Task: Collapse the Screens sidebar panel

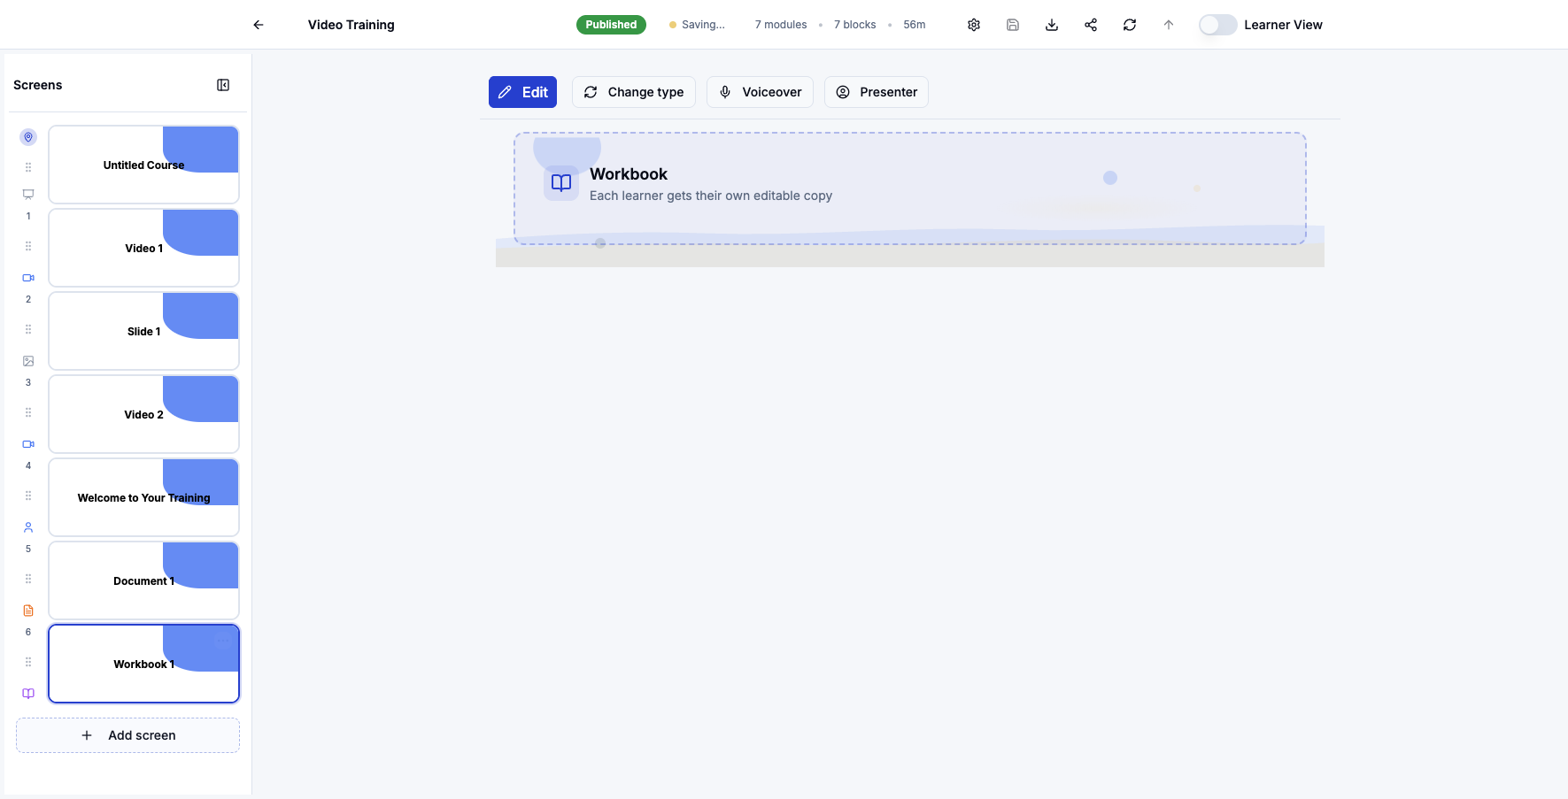Action: pos(222,84)
